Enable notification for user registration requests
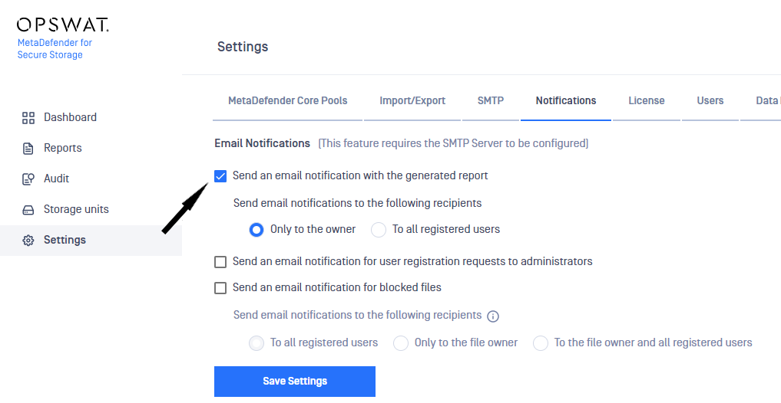The height and width of the screenshot is (403, 781). pos(220,262)
